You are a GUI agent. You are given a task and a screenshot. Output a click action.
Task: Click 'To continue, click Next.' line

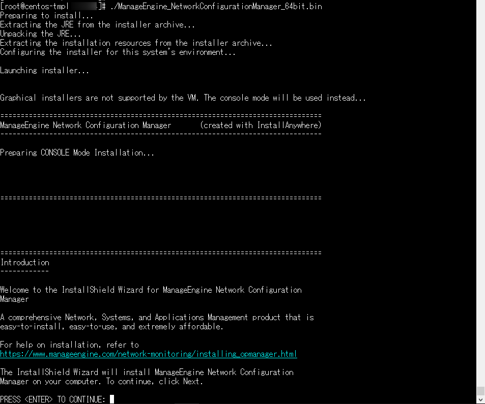101,382
